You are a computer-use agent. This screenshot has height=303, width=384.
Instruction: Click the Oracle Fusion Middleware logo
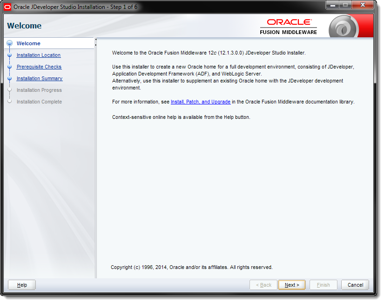pyautogui.click(x=288, y=25)
